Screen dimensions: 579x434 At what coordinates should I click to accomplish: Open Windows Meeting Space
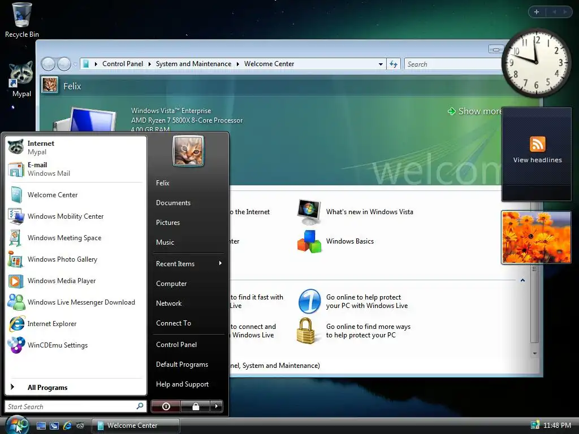tap(76, 238)
